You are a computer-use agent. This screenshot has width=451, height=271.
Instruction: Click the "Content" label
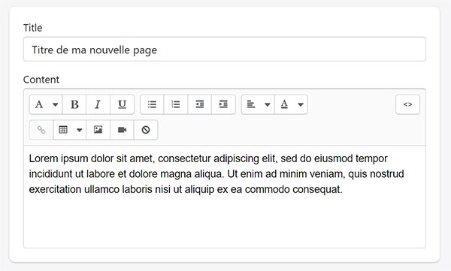41,80
